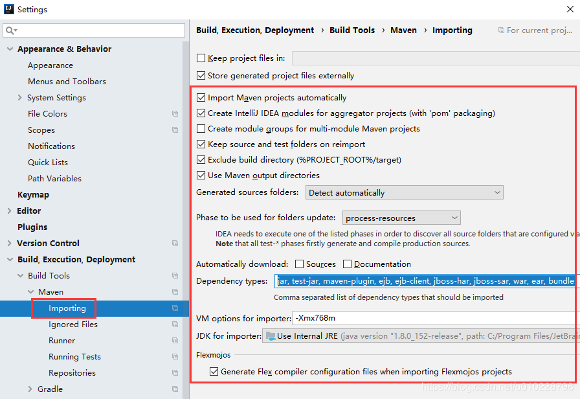580x399 pixels.
Task: Toggle Store generated project files externally
Action: pos(201,76)
